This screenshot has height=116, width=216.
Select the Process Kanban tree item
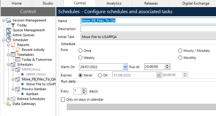click(x=34, y=89)
